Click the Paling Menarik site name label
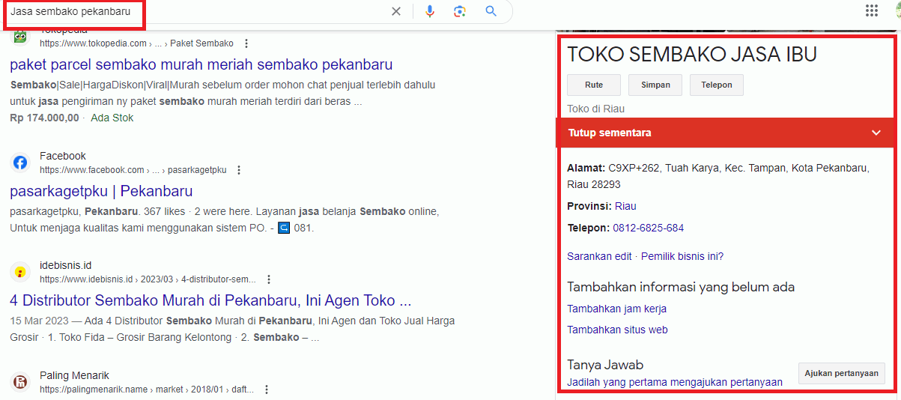 point(75,375)
